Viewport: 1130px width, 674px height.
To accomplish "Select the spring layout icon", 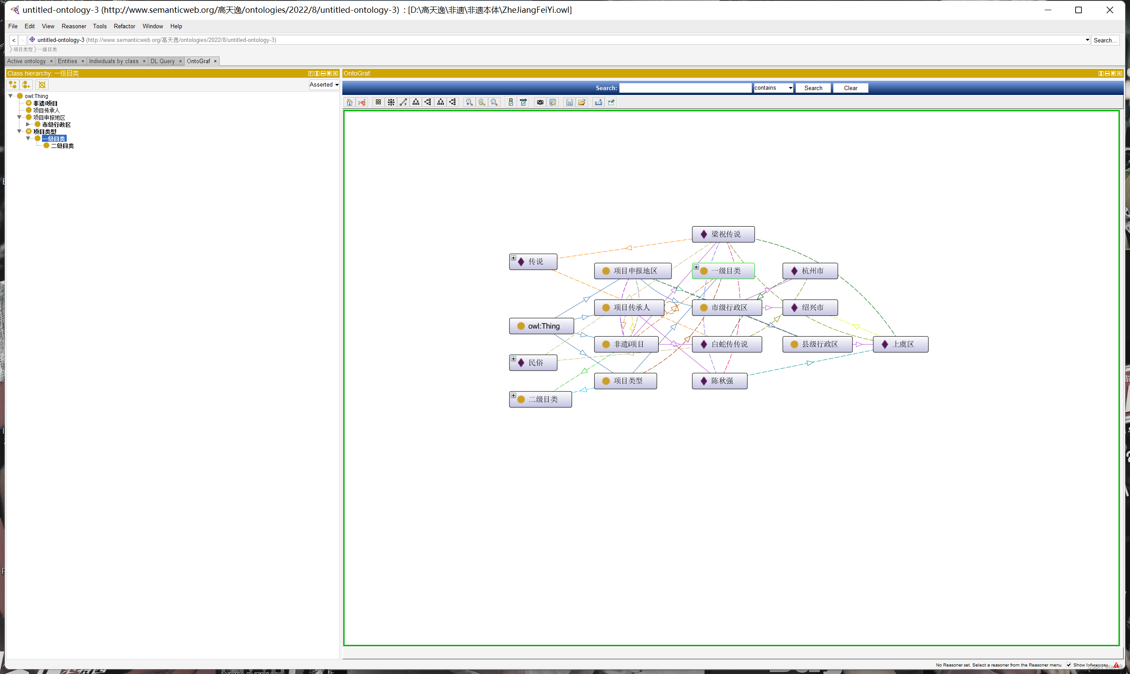I will pyautogui.click(x=403, y=102).
